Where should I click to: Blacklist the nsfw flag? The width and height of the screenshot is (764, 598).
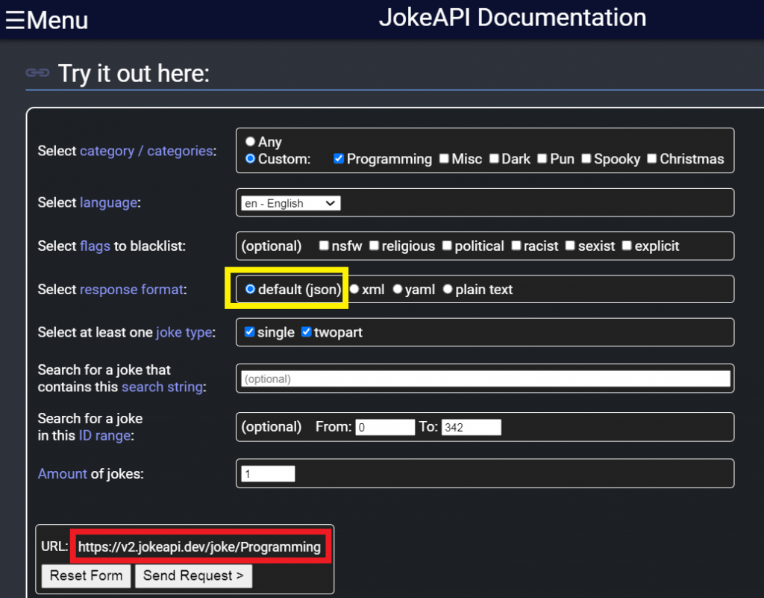point(324,245)
